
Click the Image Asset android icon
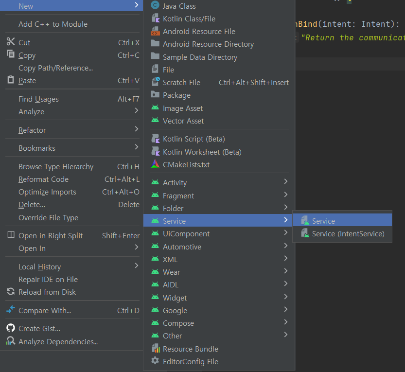point(155,107)
